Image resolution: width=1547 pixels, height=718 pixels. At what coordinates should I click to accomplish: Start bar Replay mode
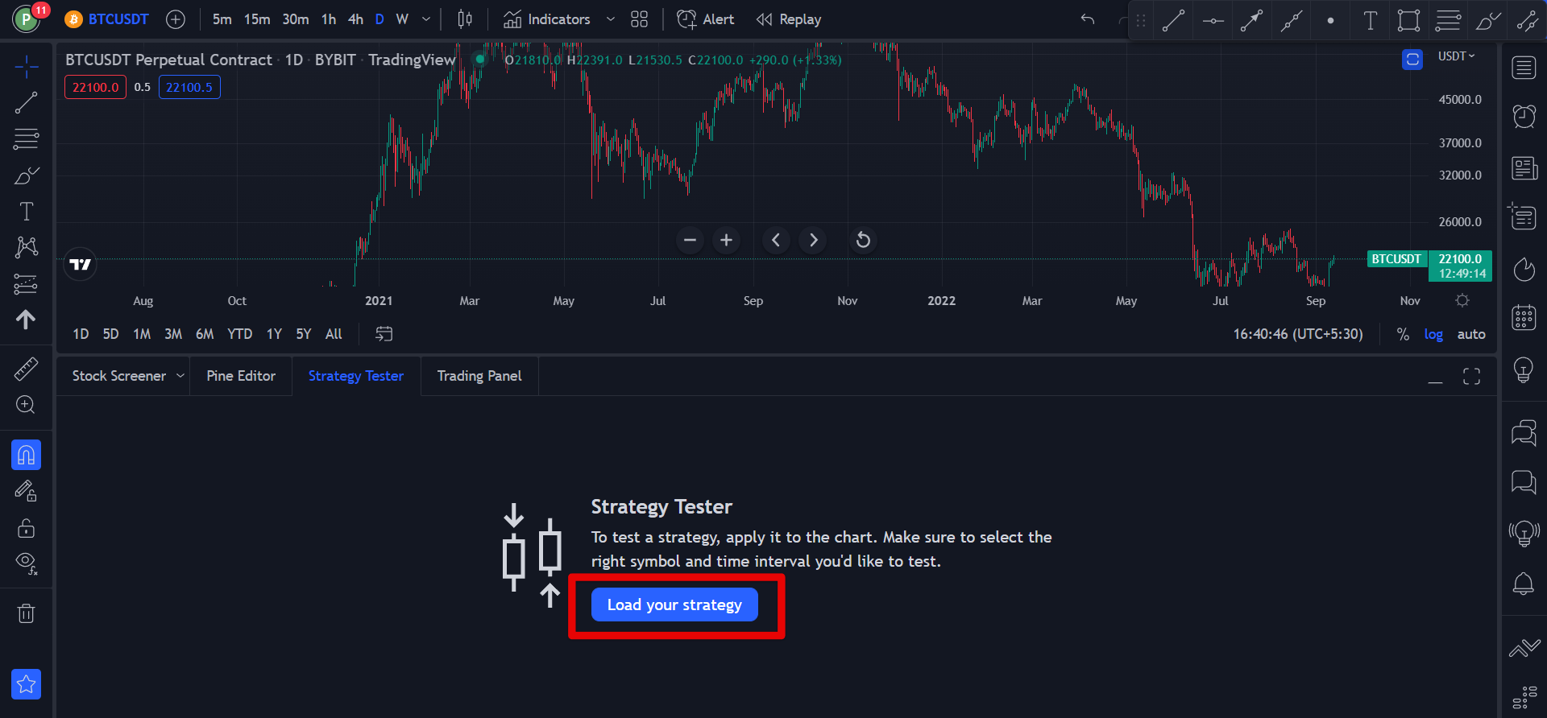pos(789,19)
